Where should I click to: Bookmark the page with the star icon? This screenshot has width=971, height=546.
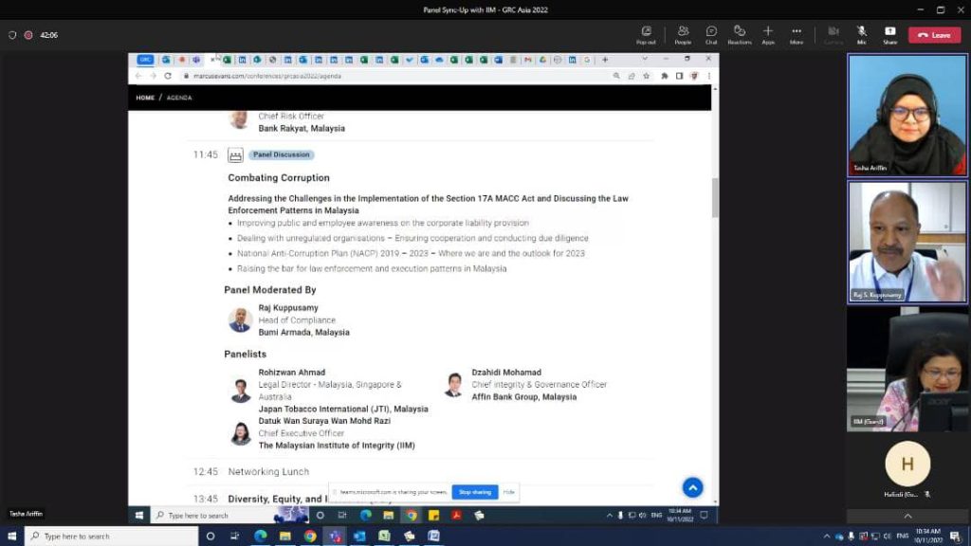point(647,76)
